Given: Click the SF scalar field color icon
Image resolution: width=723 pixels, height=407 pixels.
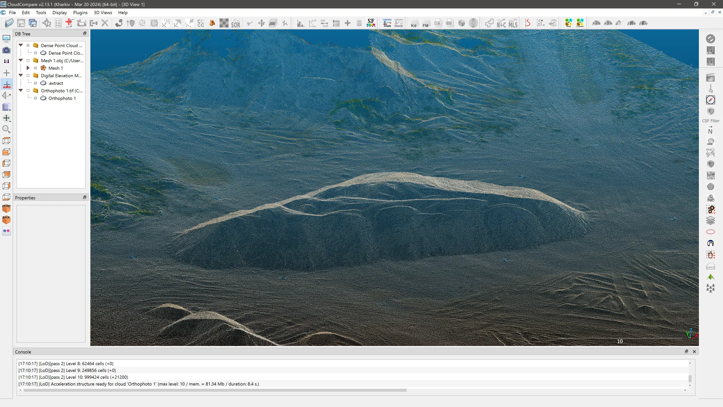Looking at the screenshot, I should pos(371,23).
